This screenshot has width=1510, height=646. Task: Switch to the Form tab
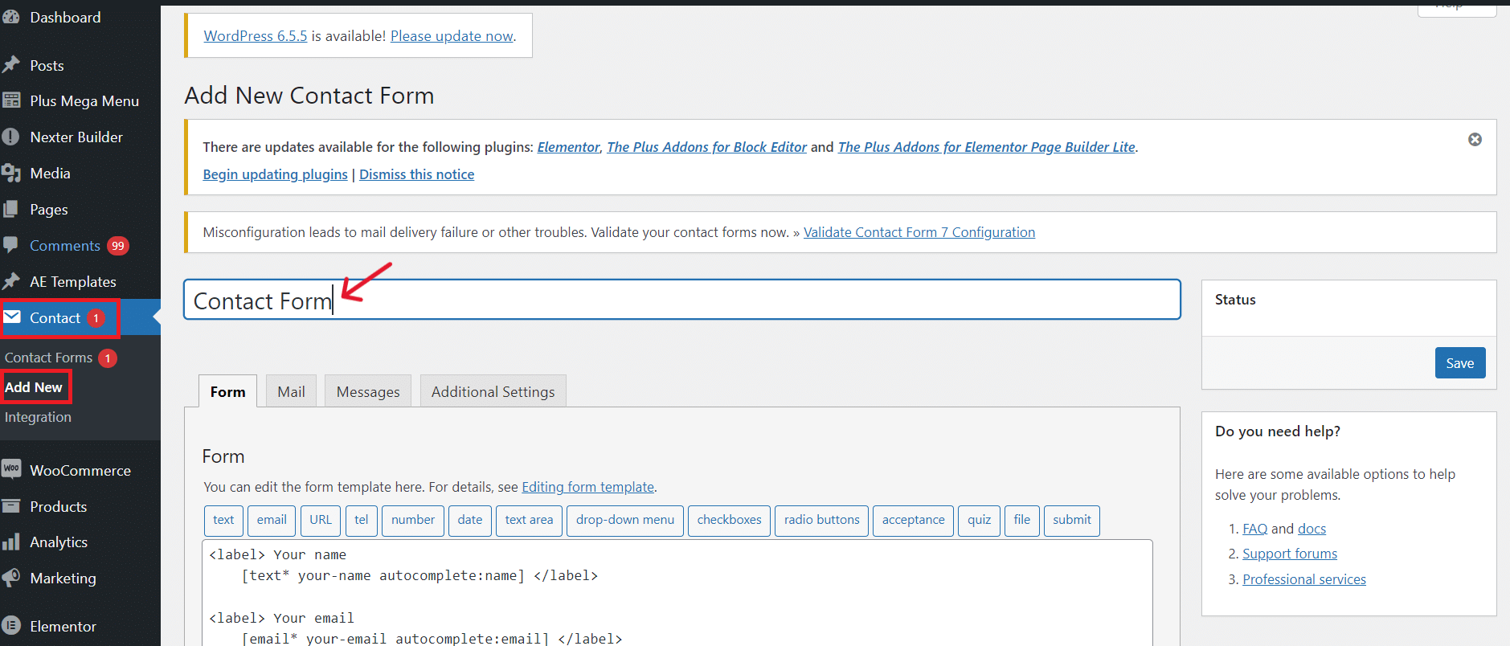(228, 391)
